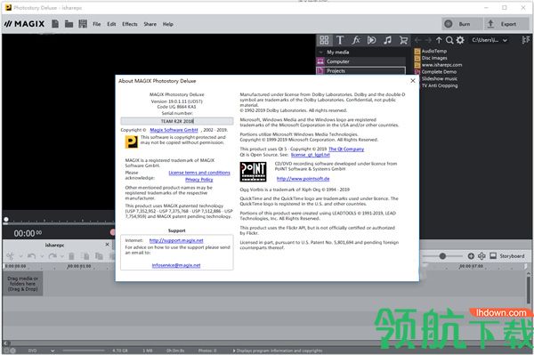Click the forward arrow in media browser
Viewport: 534px width, 355px height.
click(428, 40)
